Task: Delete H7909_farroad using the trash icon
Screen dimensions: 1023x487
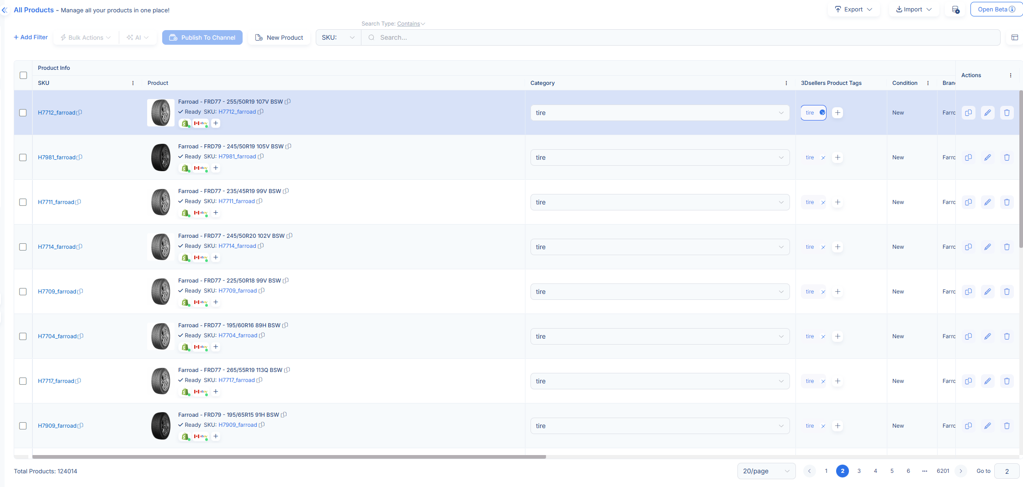Action: click(x=1007, y=425)
